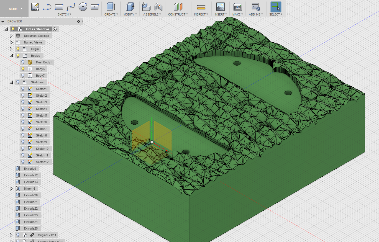
Task: Click the Make 3D print icon
Action: pos(238,7)
